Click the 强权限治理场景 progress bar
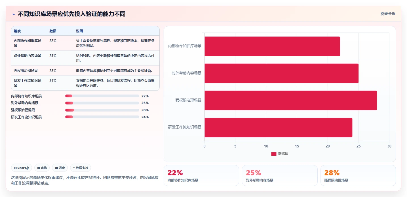Screen dimensions: 407x197 click(102, 110)
